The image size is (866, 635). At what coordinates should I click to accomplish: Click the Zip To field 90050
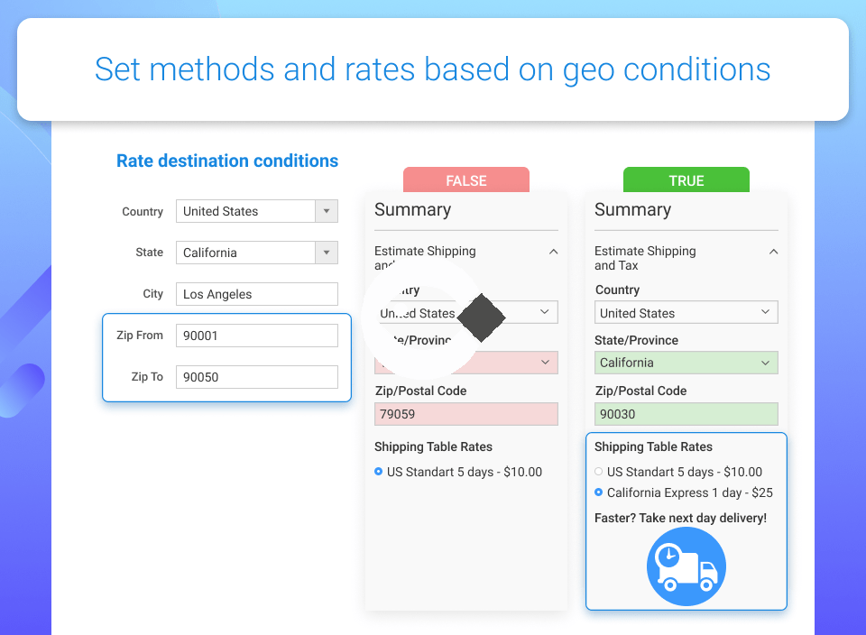(x=257, y=377)
